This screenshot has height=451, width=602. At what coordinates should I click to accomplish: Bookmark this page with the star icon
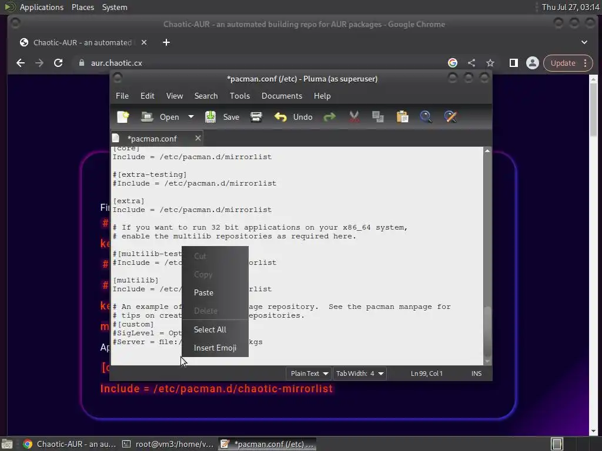[490, 63]
